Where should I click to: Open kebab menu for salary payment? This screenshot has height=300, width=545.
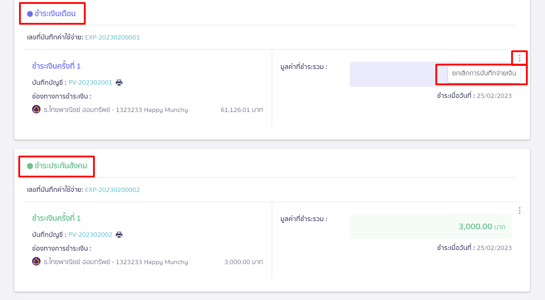click(520, 58)
